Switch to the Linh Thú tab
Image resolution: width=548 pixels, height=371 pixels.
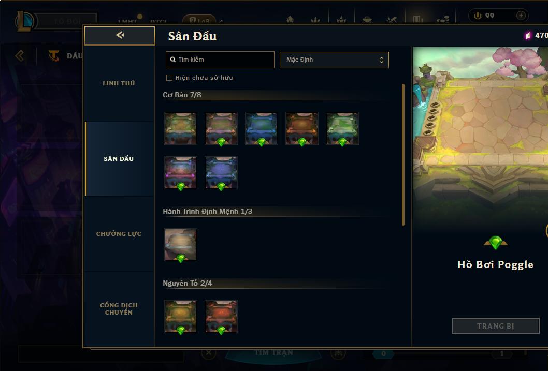pyautogui.click(x=119, y=83)
